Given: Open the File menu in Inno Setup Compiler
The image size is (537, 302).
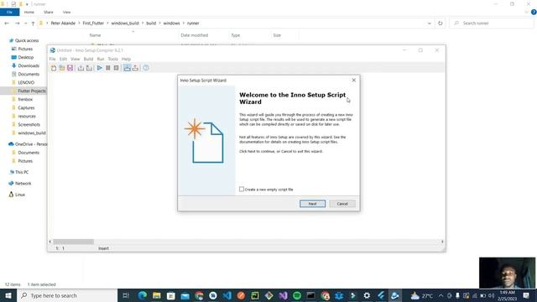Looking at the screenshot, I should [x=52, y=59].
